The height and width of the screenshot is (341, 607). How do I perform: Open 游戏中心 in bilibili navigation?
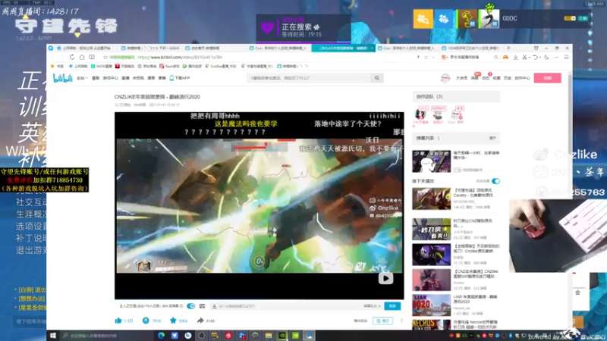110,78
